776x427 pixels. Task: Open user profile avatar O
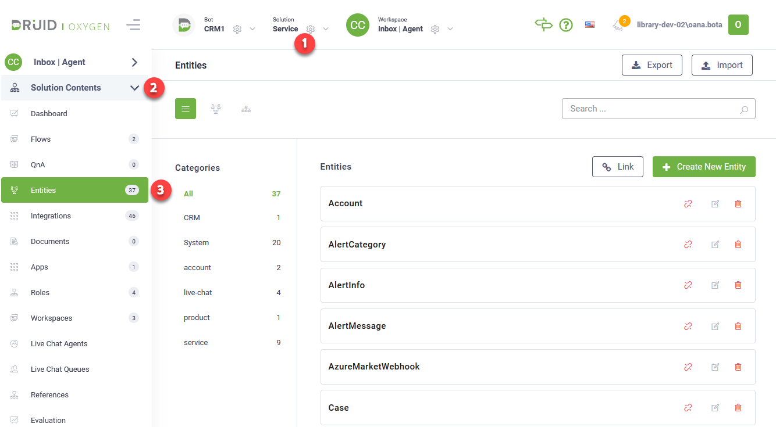[x=738, y=24]
